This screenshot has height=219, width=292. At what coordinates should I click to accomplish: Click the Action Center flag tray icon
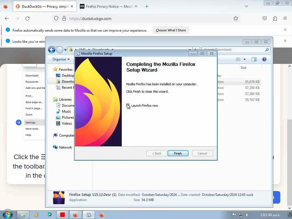point(234,215)
